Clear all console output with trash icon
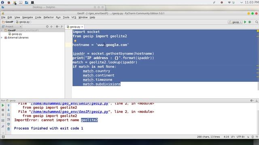The height and width of the screenshot is (145, 259). [x=8, y=129]
